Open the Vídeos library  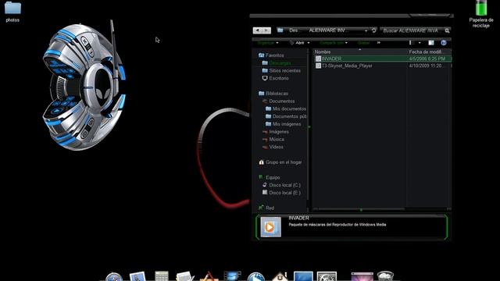[x=273, y=147]
